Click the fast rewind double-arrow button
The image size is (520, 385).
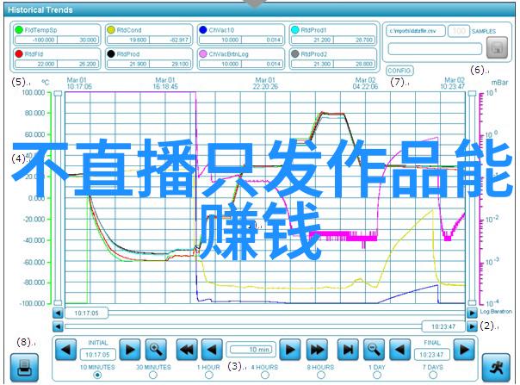click(x=187, y=350)
